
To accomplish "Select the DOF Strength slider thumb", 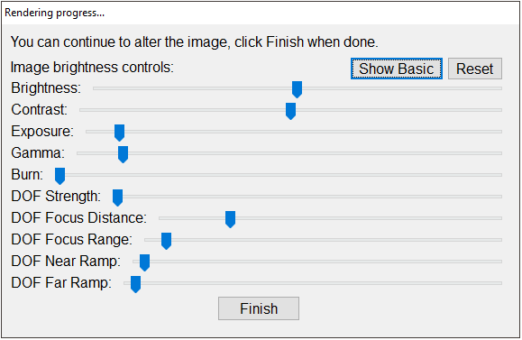I will [x=117, y=198].
